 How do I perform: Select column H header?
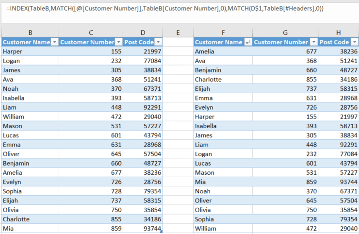click(339, 33)
